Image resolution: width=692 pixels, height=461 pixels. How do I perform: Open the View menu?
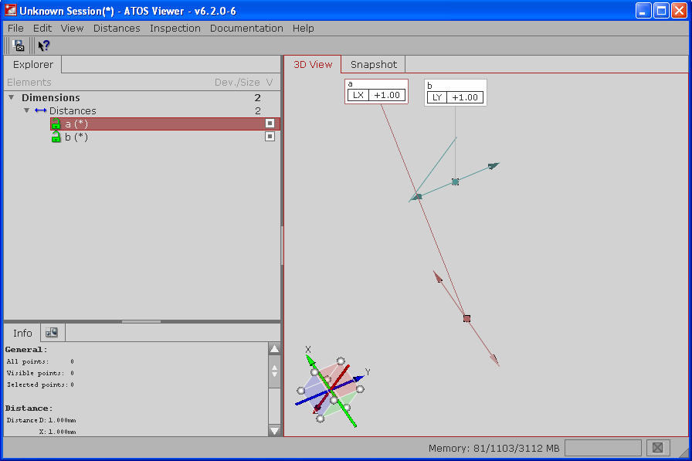coord(73,29)
